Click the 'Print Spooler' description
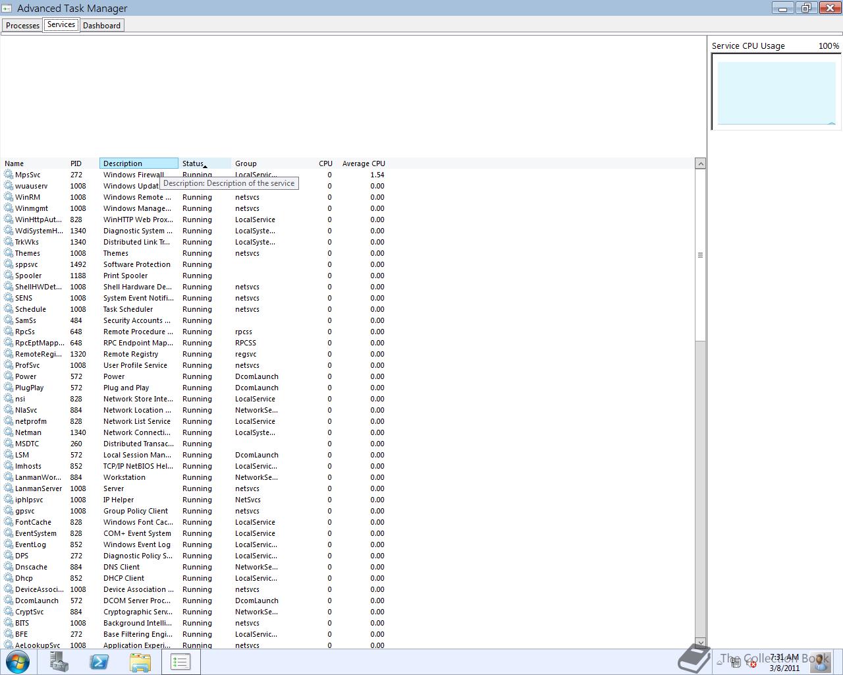Screen dimensions: 843x675 tap(125, 276)
